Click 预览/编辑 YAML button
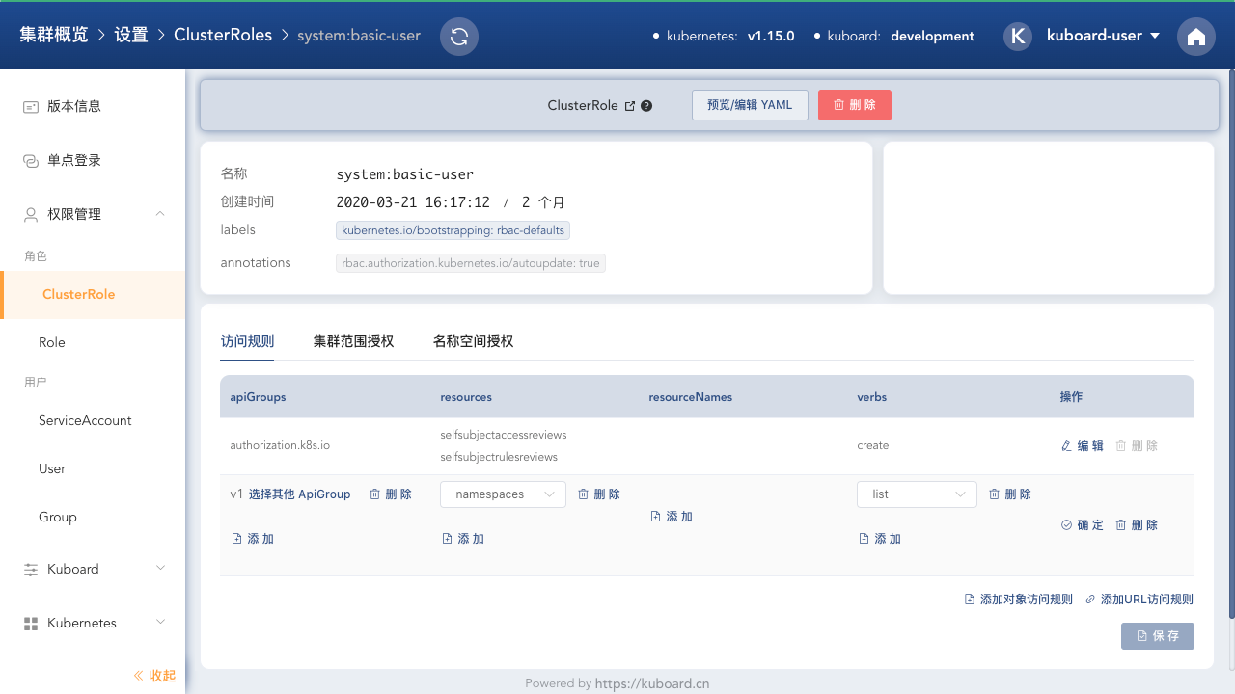1235x694 pixels. point(750,105)
